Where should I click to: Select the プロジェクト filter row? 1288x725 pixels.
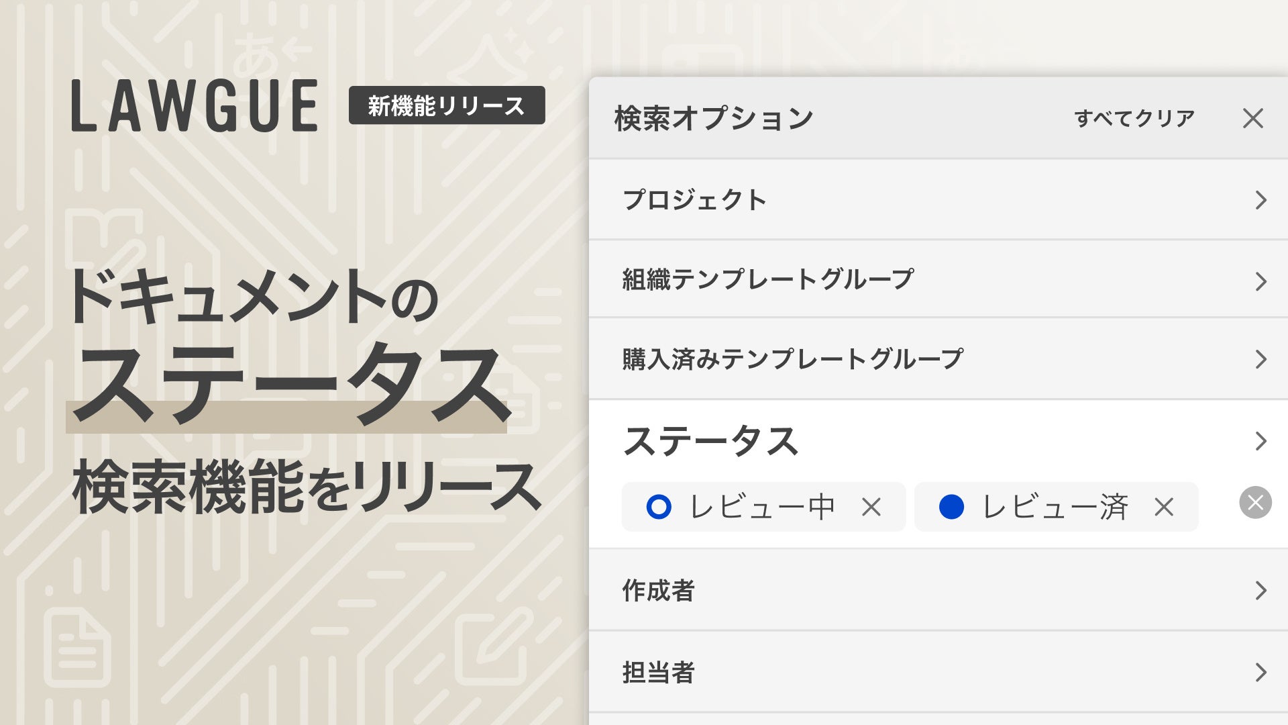click(x=694, y=200)
